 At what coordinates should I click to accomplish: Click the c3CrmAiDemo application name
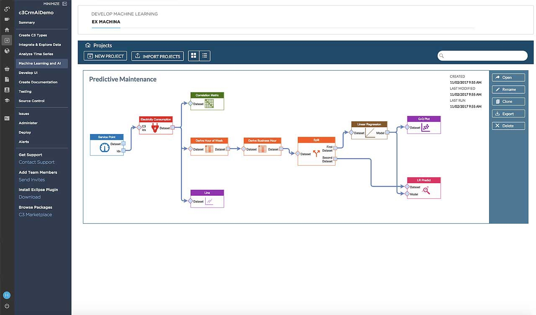tap(36, 13)
